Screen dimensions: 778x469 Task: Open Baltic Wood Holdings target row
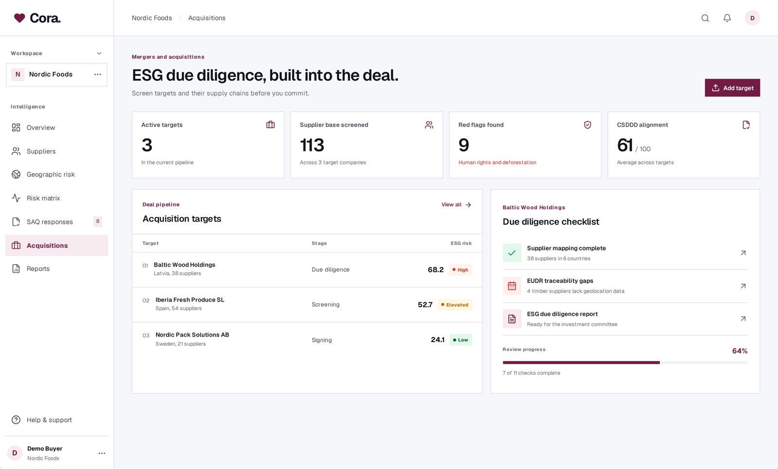click(x=307, y=269)
